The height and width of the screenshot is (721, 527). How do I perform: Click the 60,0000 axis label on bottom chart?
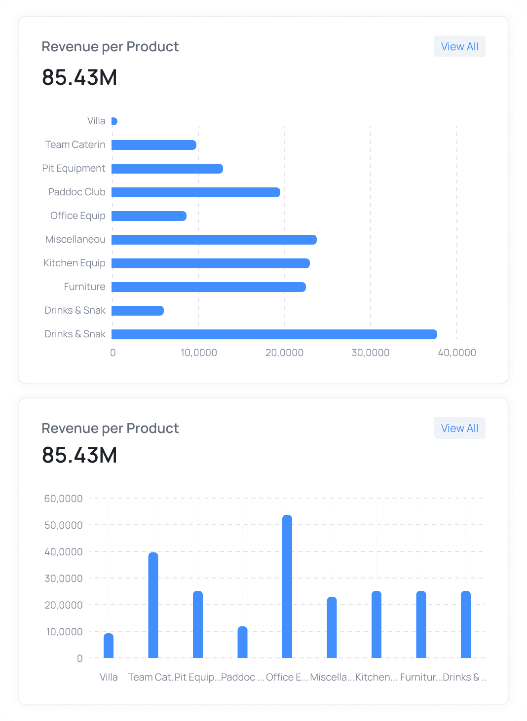click(63, 498)
